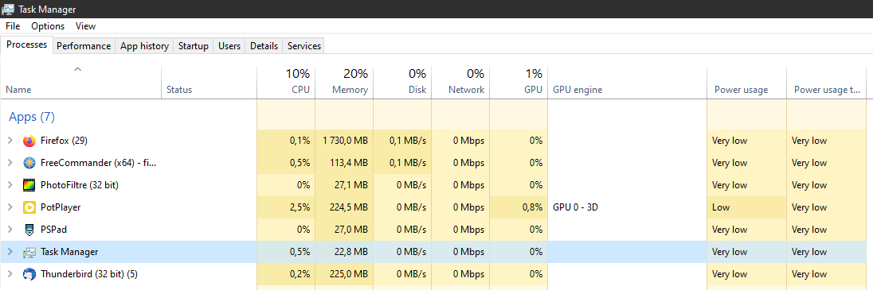Sort by the CPU column header

click(x=286, y=82)
